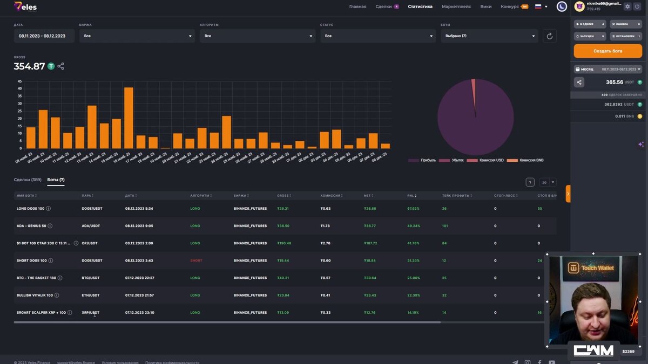Click the horizontal table scrollbar
Screen dimensions: 648x364
tap(227, 322)
